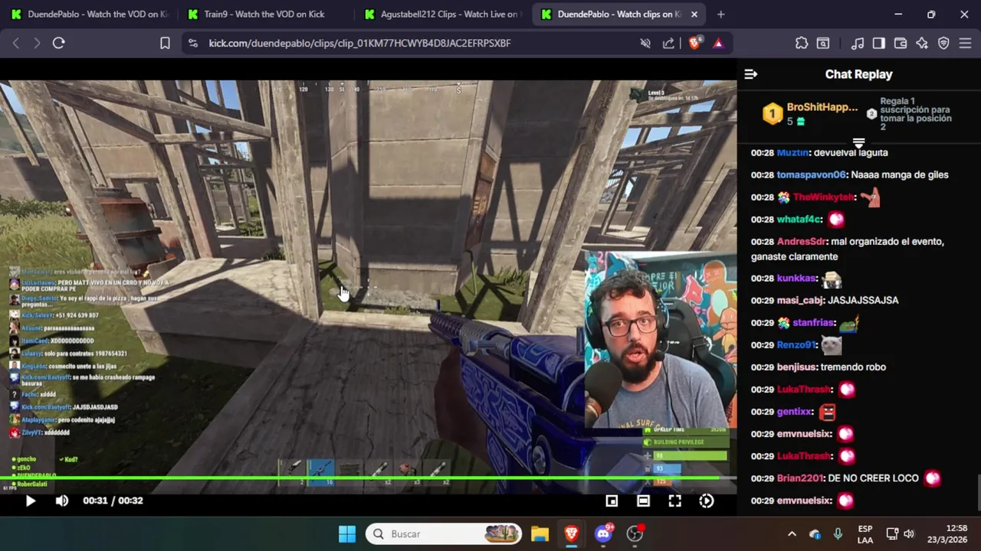Viewport: 981px width, 551px height.
Task: Open Brave Wallet icon
Action: (901, 43)
